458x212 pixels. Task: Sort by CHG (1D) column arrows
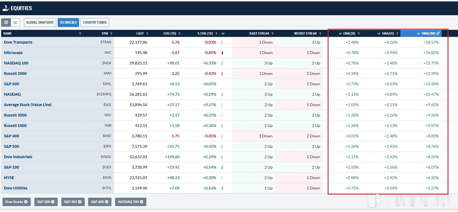point(180,34)
